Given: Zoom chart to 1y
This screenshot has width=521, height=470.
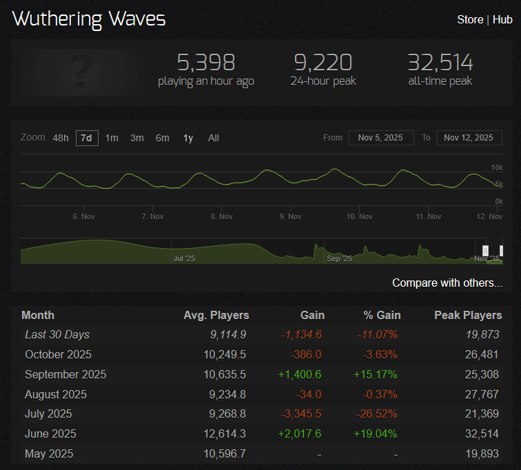Looking at the screenshot, I should (188, 138).
